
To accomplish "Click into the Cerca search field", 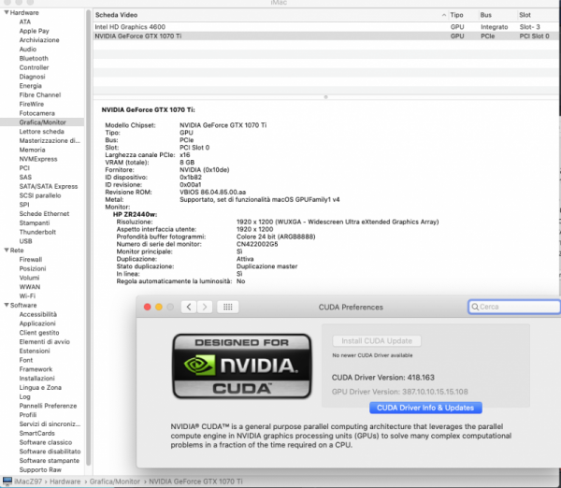I will pyautogui.click(x=514, y=307).
